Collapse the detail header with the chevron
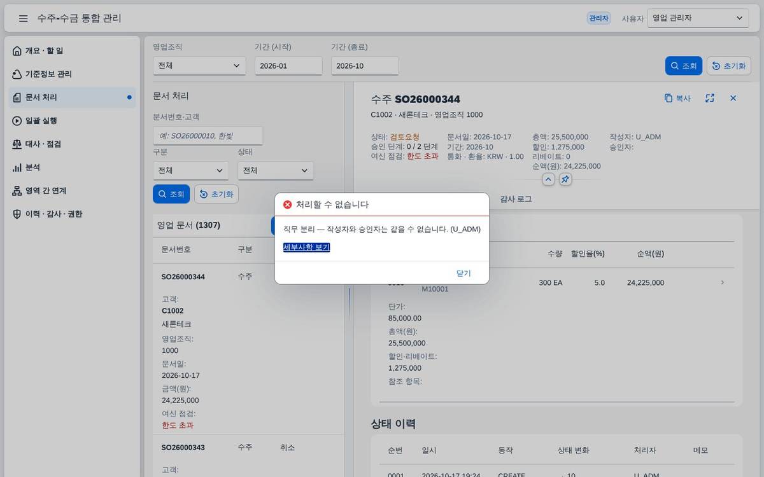 click(x=549, y=179)
